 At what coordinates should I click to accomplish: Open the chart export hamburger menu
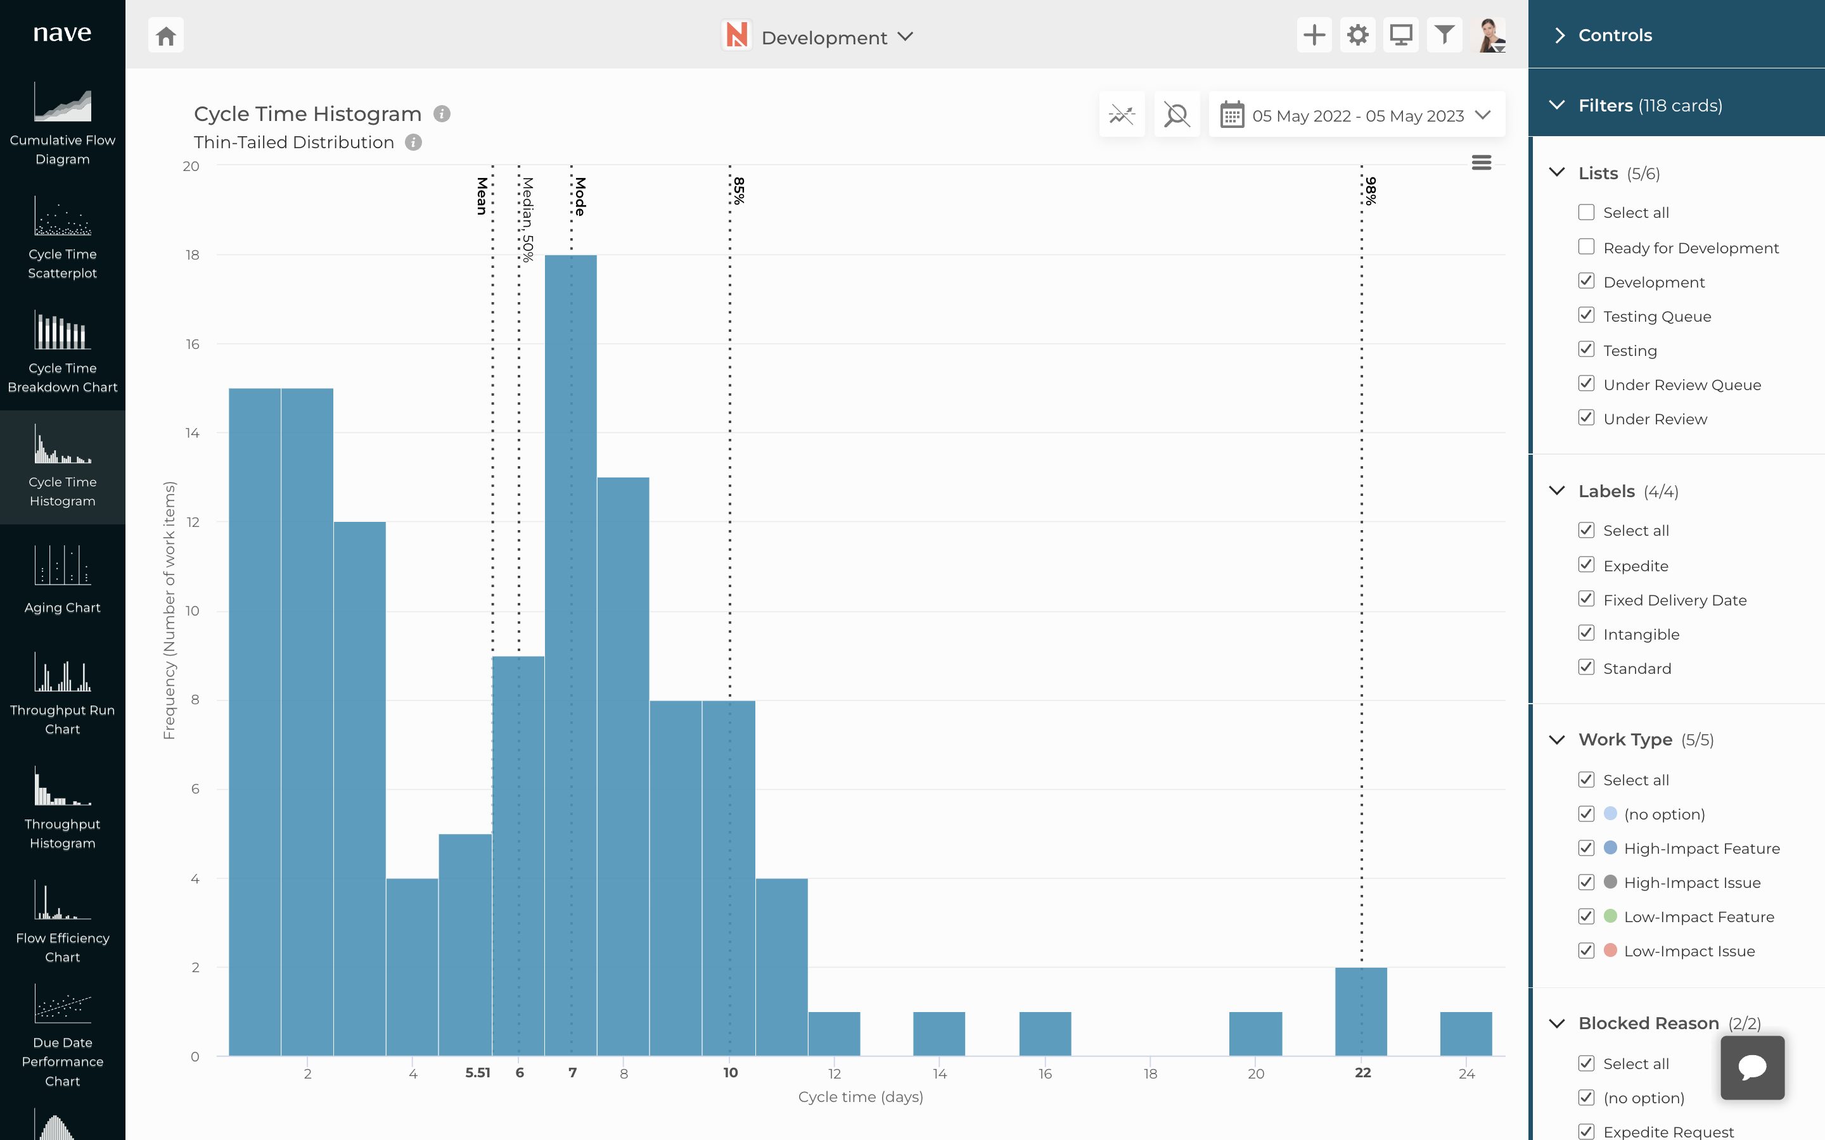point(1480,162)
